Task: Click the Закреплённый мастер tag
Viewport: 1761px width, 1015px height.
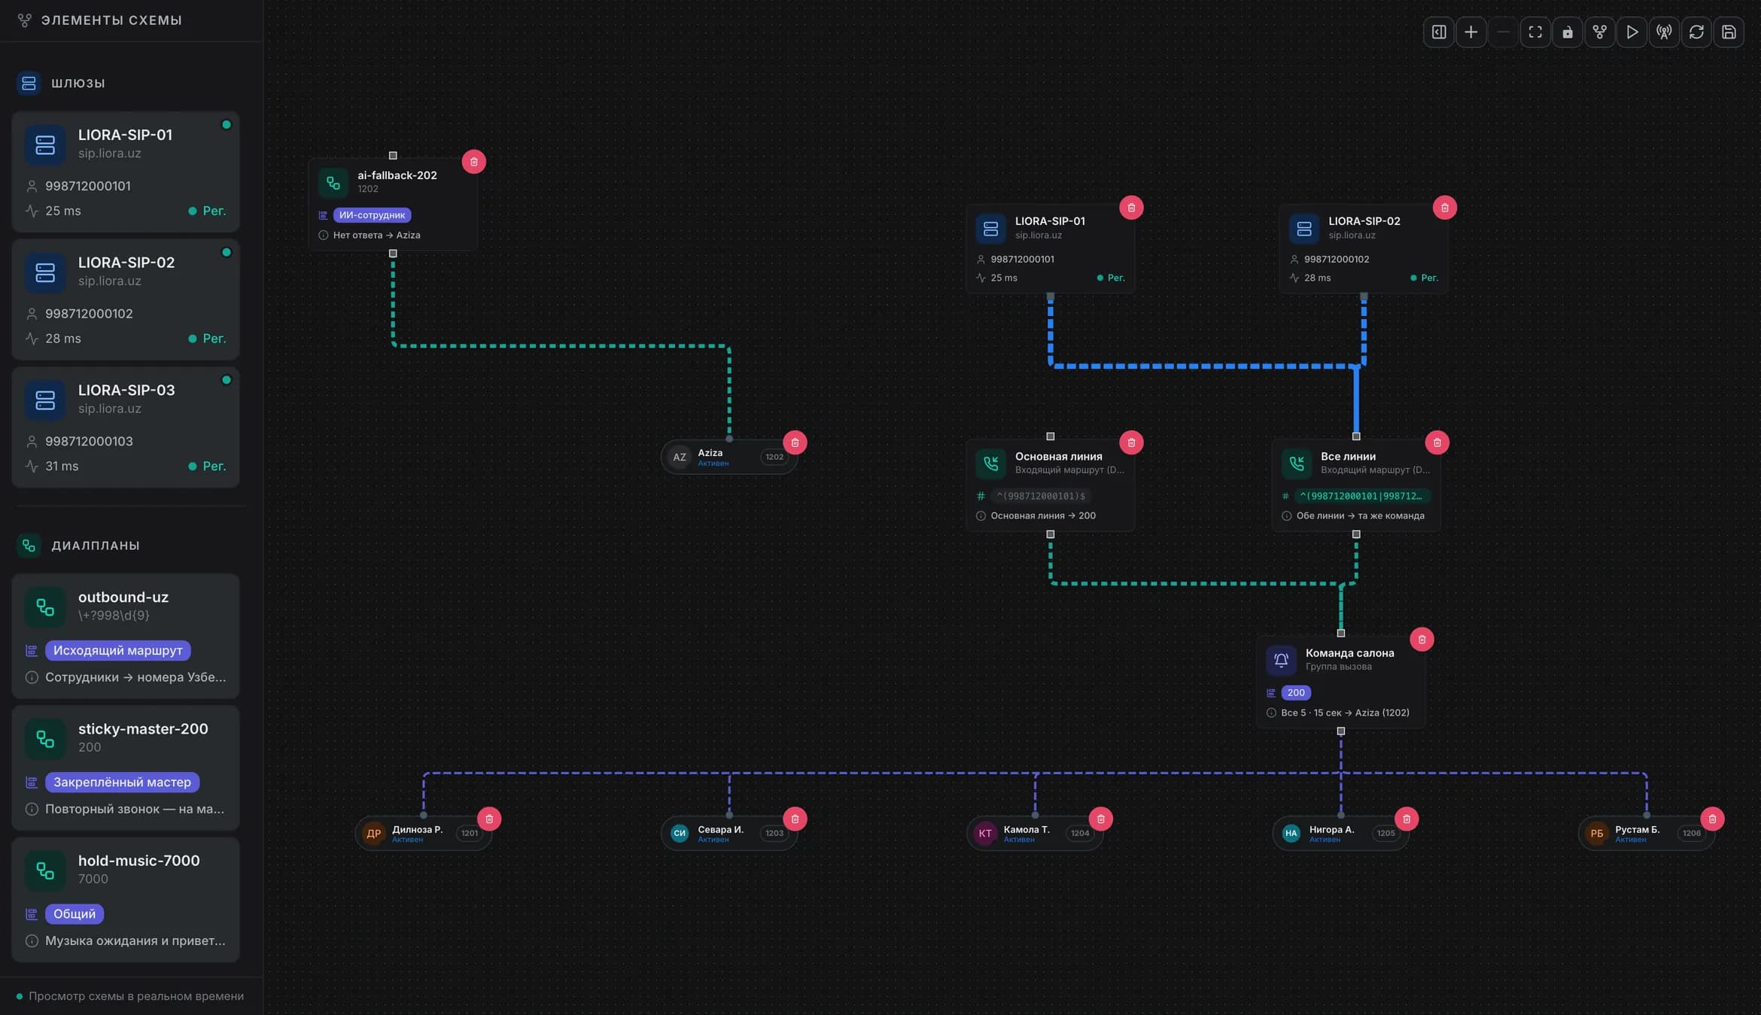Action: 122,782
